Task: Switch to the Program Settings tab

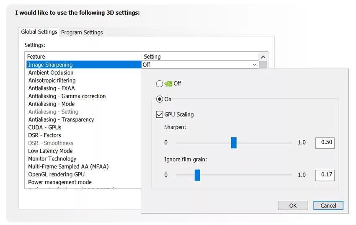Action: pos(82,32)
